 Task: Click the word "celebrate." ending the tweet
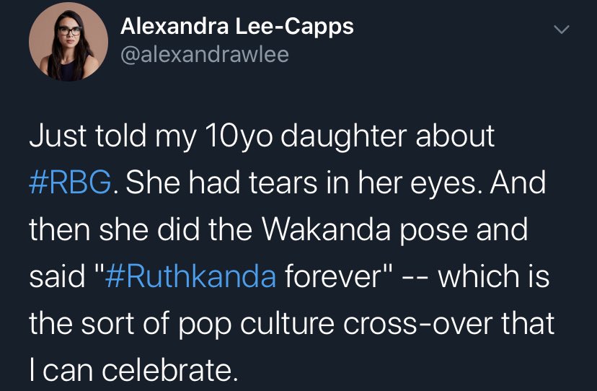tap(169, 370)
